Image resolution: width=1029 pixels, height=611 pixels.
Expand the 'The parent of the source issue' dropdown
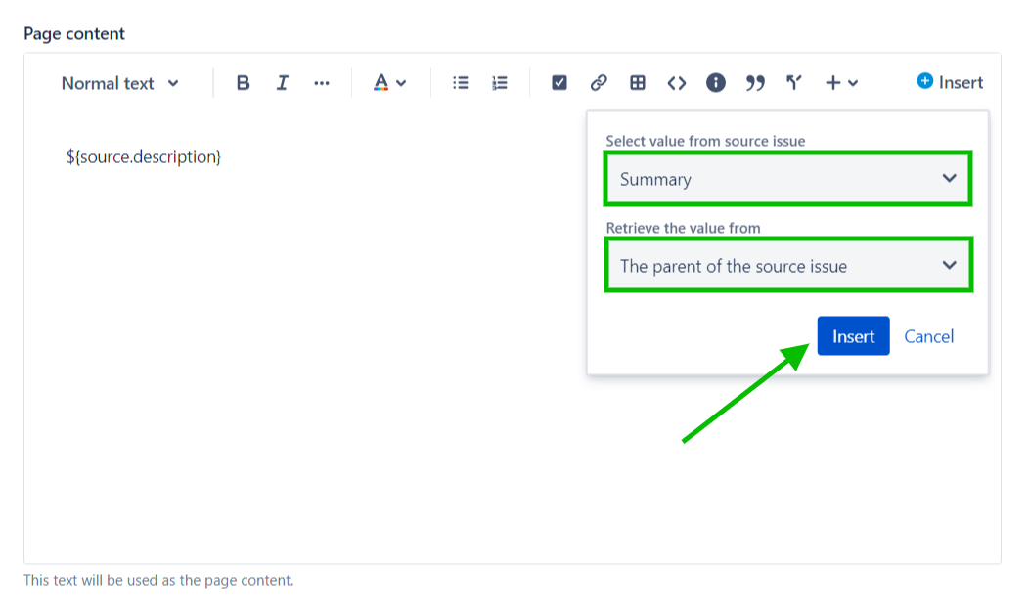787,266
